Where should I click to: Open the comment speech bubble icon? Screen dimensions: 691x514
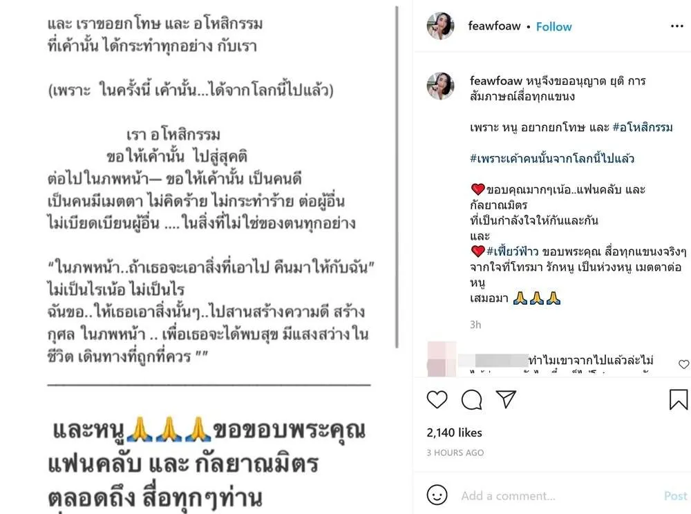click(x=471, y=399)
